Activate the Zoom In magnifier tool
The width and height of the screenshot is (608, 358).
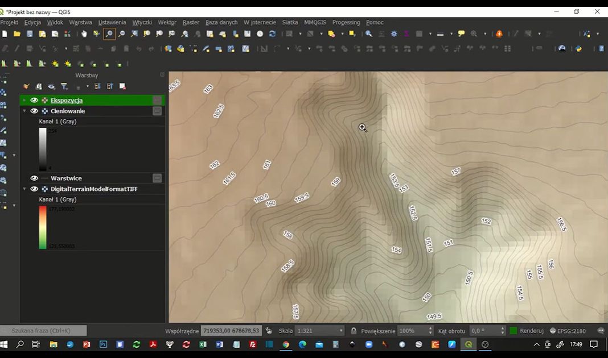(x=109, y=34)
